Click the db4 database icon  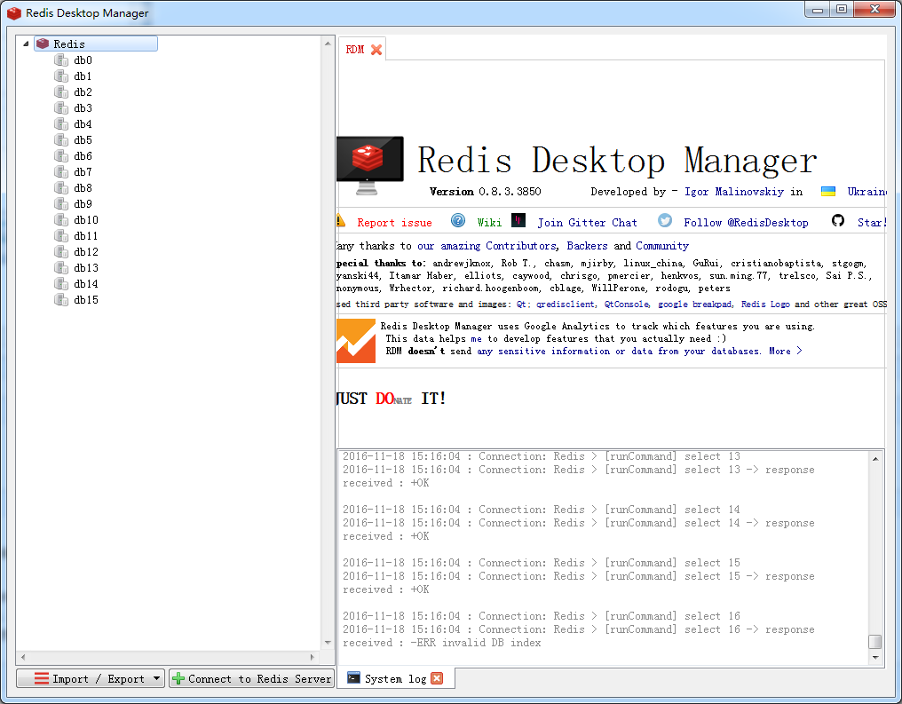[61, 124]
